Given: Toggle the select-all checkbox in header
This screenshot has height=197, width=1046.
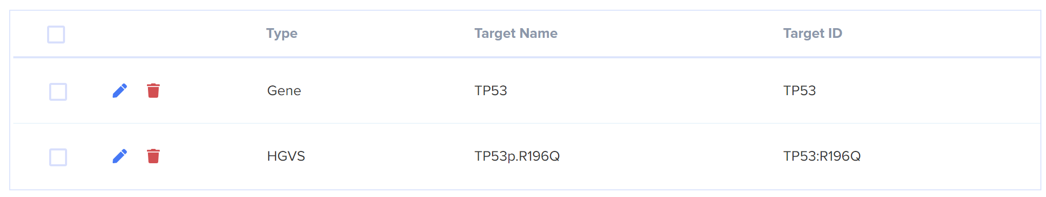Looking at the screenshot, I should [x=56, y=34].
